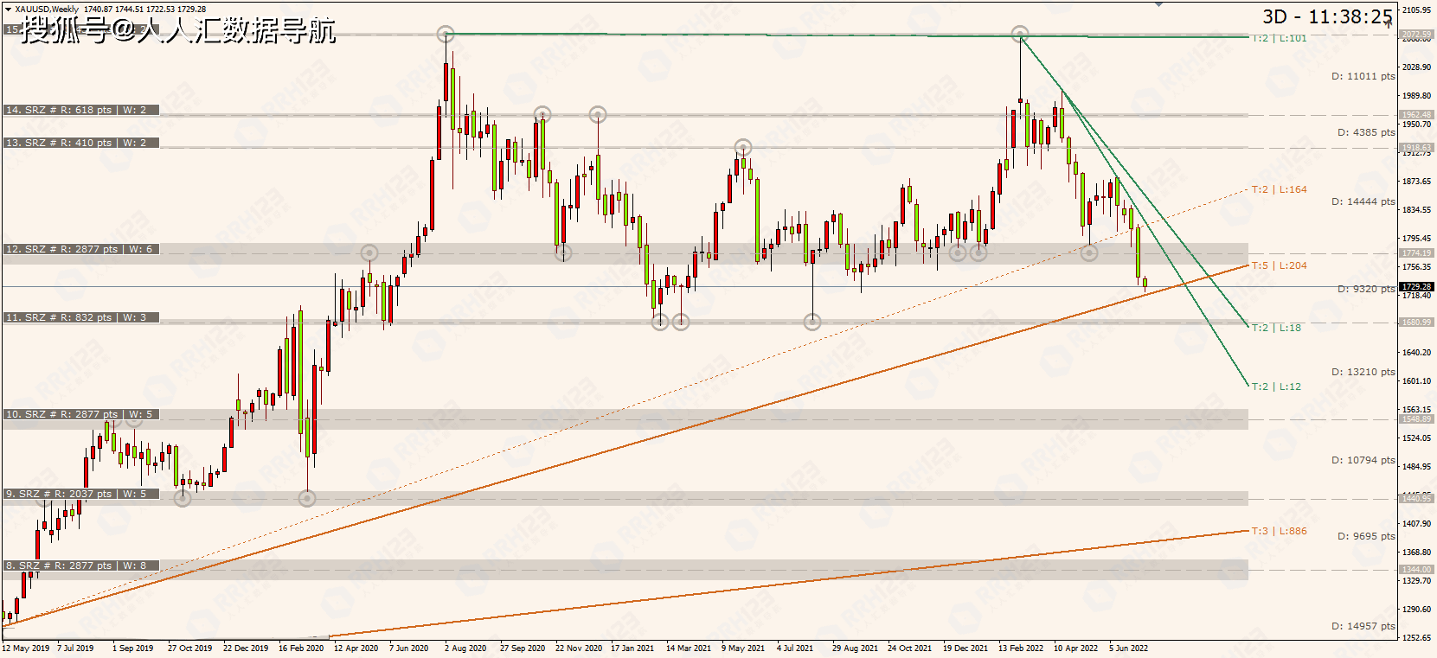Click the 1680.99 zone price tag
Screen dimensions: 1437x658
click(x=1416, y=323)
